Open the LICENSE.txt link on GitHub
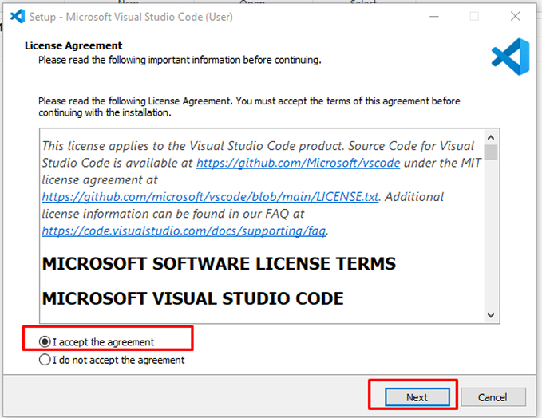The image size is (542, 418). pos(210,197)
